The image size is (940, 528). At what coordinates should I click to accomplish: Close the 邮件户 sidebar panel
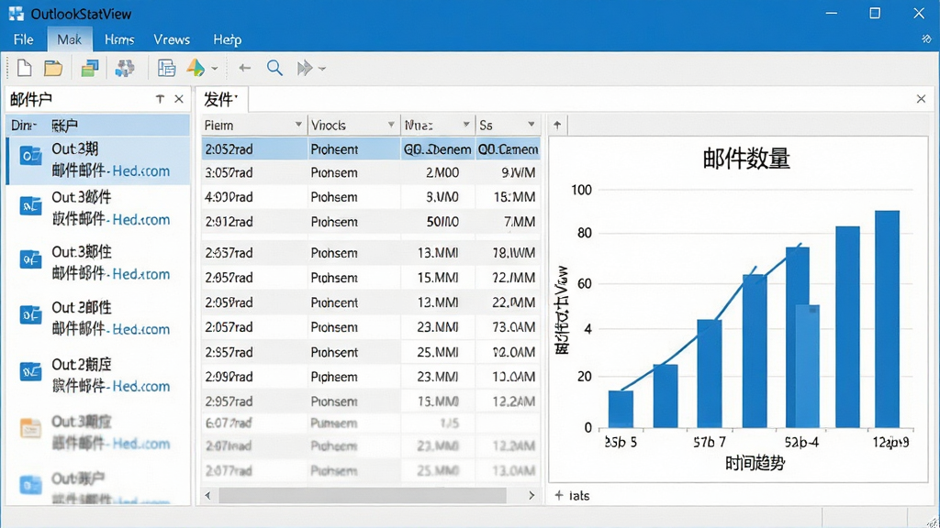point(179,99)
